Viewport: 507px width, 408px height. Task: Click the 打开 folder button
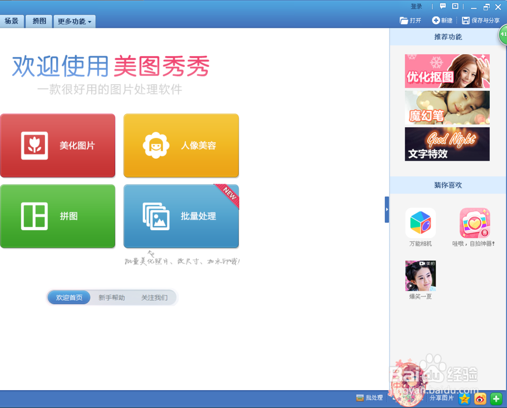click(x=410, y=20)
